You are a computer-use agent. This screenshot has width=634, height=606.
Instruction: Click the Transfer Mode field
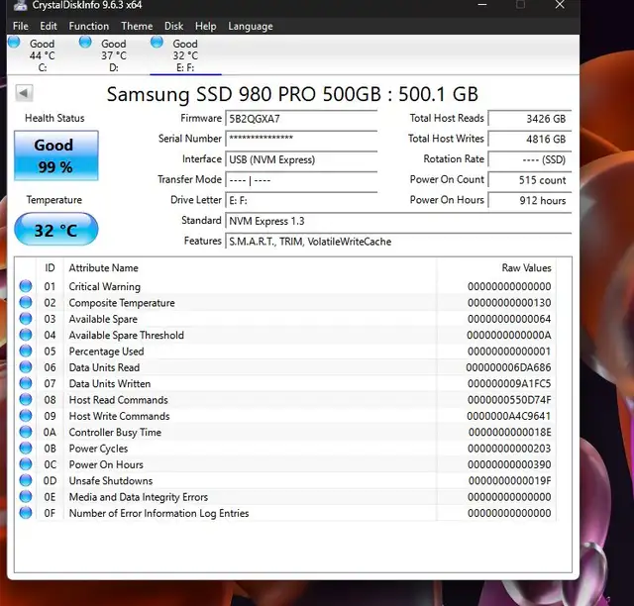pyautogui.click(x=301, y=180)
